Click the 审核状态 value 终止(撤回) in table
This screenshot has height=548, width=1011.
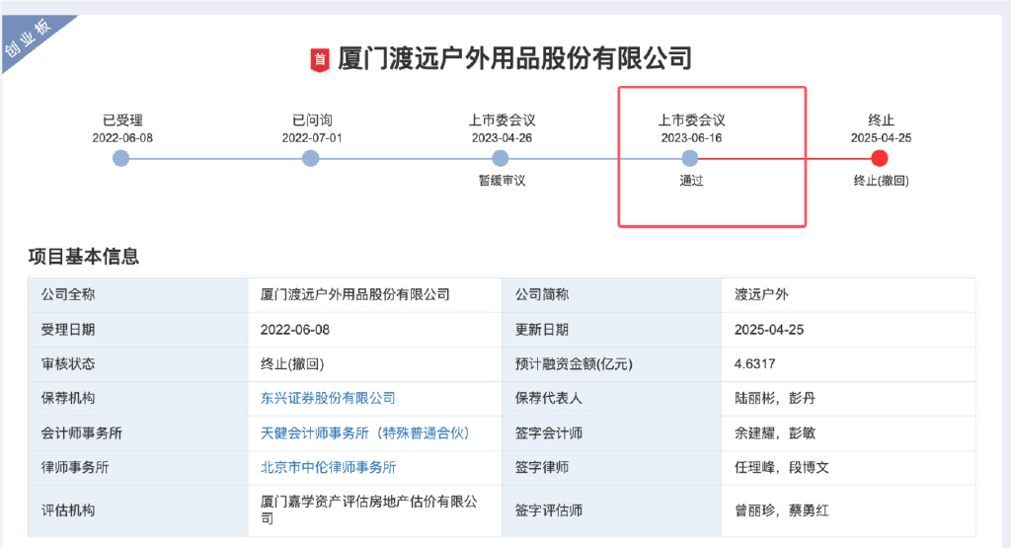(292, 364)
